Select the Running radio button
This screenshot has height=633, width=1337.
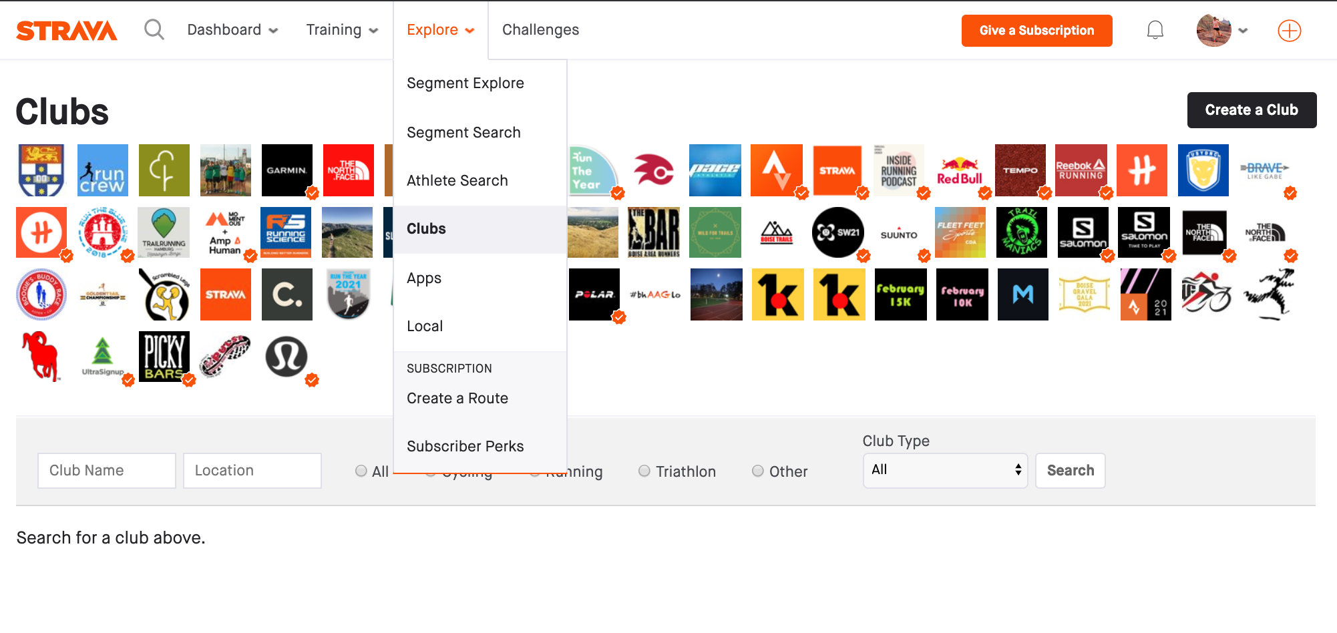(535, 471)
